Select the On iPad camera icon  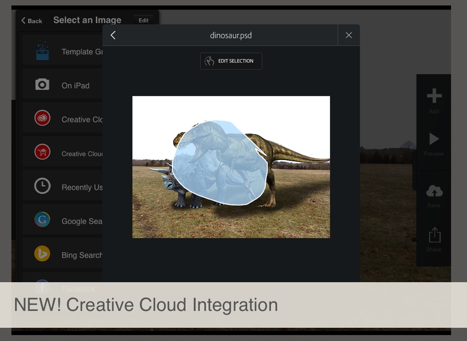tap(42, 85)
